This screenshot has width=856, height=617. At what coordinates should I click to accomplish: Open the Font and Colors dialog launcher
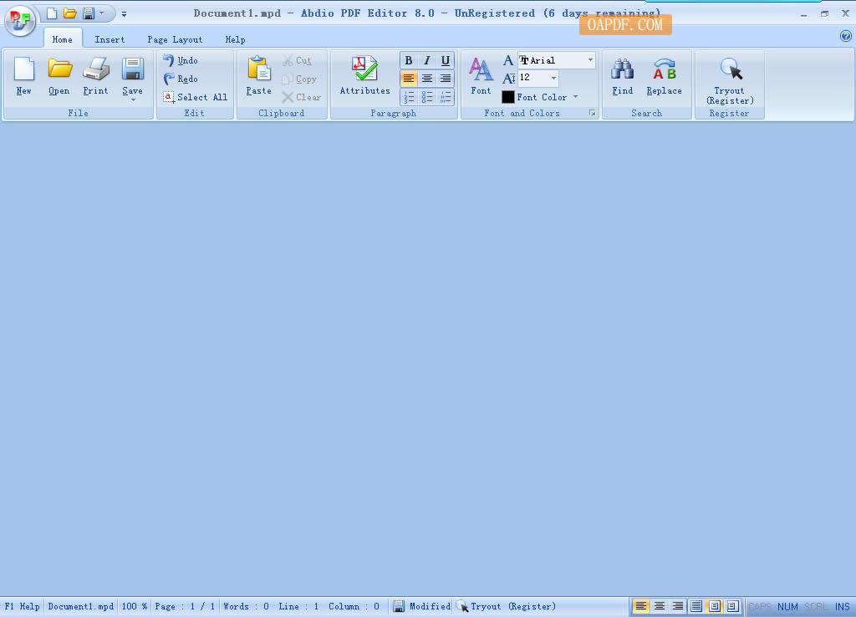[593, 113]
